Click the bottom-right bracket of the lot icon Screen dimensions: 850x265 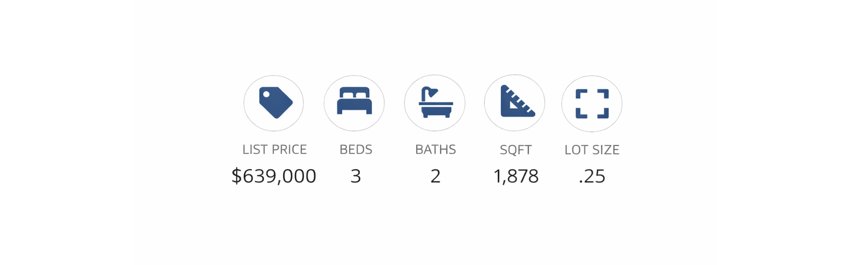[603, 113]
